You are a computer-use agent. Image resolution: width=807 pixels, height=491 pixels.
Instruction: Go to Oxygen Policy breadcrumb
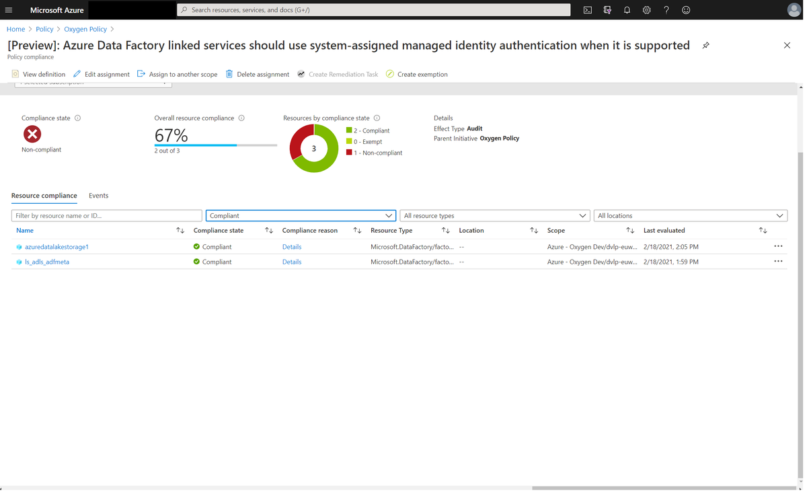coord(85,29)
